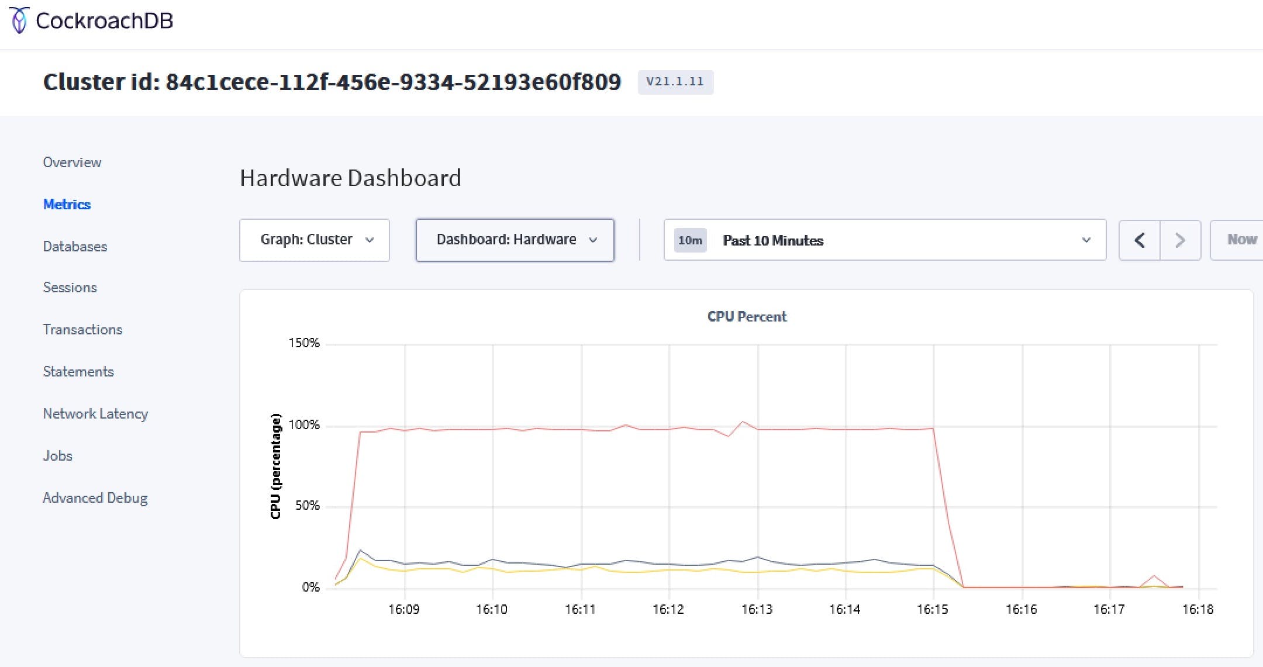
Task: Click the 16:11 time axis label
Action: pos(580,610)
